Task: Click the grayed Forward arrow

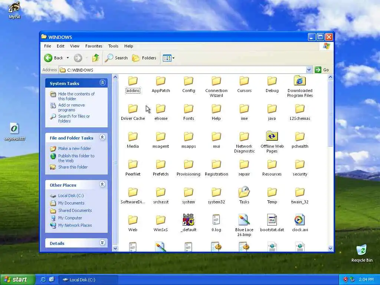Action: point(78,58)
